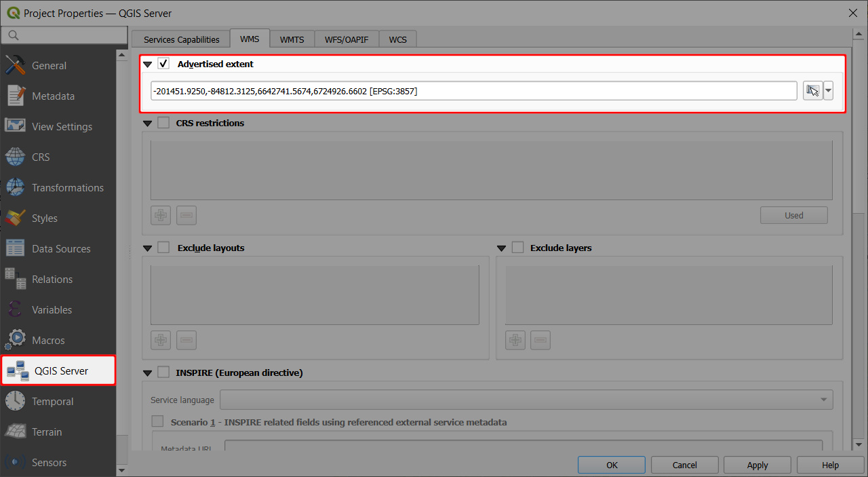Check the Scenario 1 INSPIRE checkbox
The width and height of the screenshot is (868, 477).
pyautogui.click(x=157, y=421)
